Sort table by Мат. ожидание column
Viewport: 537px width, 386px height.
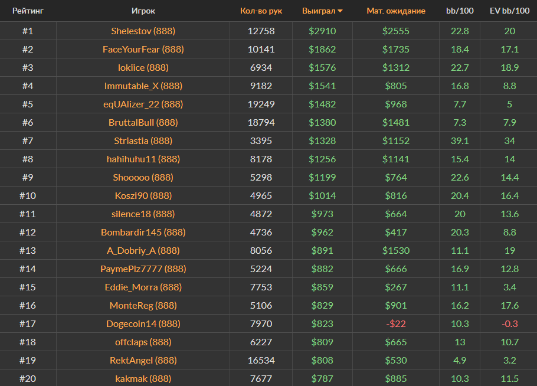pos(395,11)
